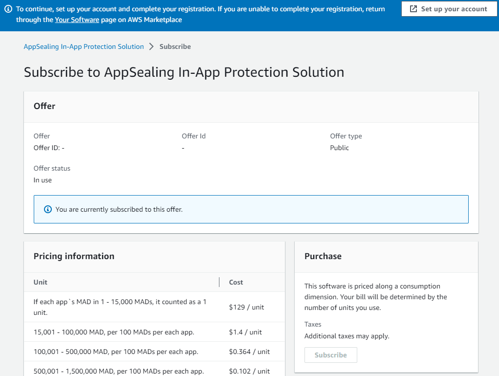Go to AppSealing In-App Protection Solution breadcrumb

coord(84,46)
